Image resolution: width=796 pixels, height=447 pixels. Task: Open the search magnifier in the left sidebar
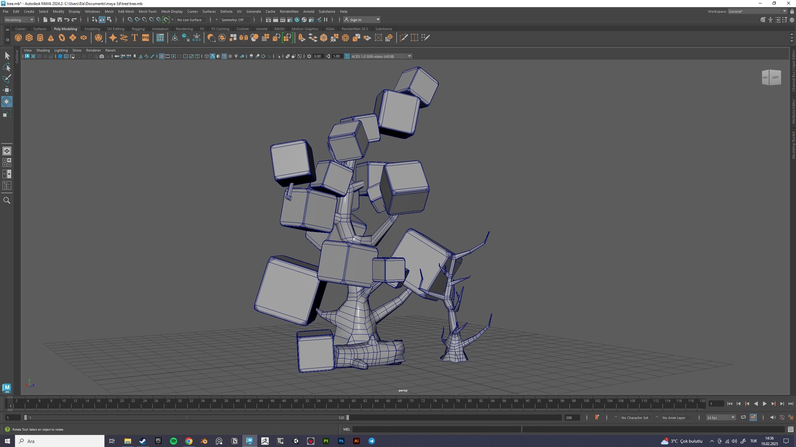coord(7,200)
